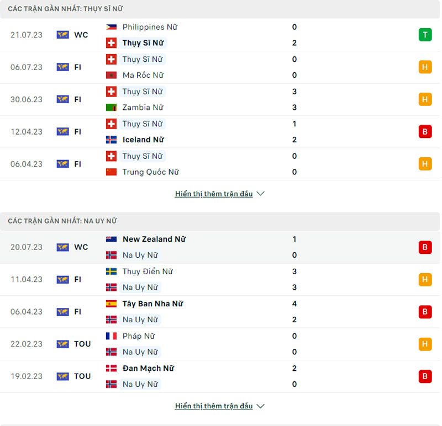Viewport: 442px width, 426px height.
Task: Click the red B badge for Iceland match
Action: point(425,132)
